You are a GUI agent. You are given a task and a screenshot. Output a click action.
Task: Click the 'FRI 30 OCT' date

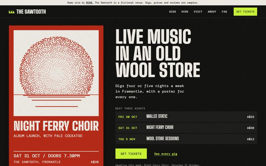pyautogui.click(x=127, y=117)
